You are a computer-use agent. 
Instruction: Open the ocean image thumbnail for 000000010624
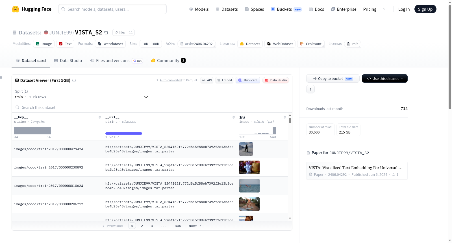click(249, 186)
